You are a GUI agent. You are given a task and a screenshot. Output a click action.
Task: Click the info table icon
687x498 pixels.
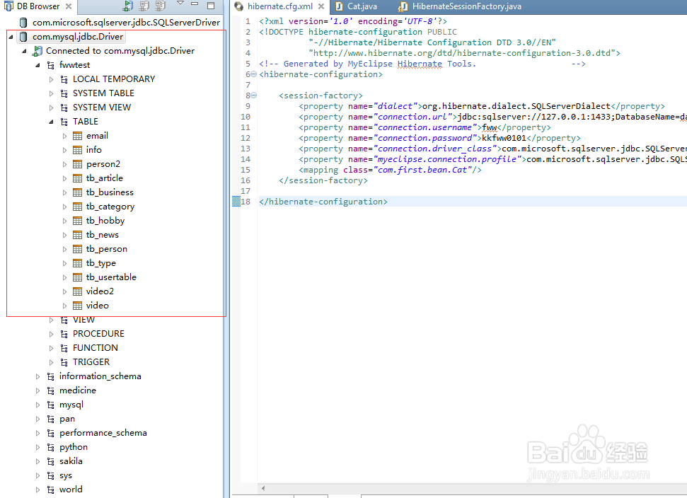pyautogui.click(x=78, y=150)
